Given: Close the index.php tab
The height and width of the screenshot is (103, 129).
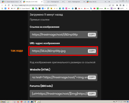Looking at the screenshot, I should [42, 2].
